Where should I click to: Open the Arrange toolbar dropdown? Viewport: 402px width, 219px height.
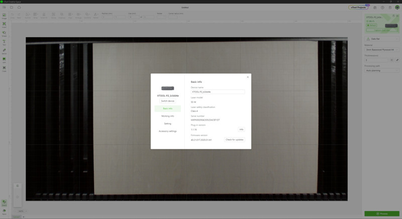(78, 16)
